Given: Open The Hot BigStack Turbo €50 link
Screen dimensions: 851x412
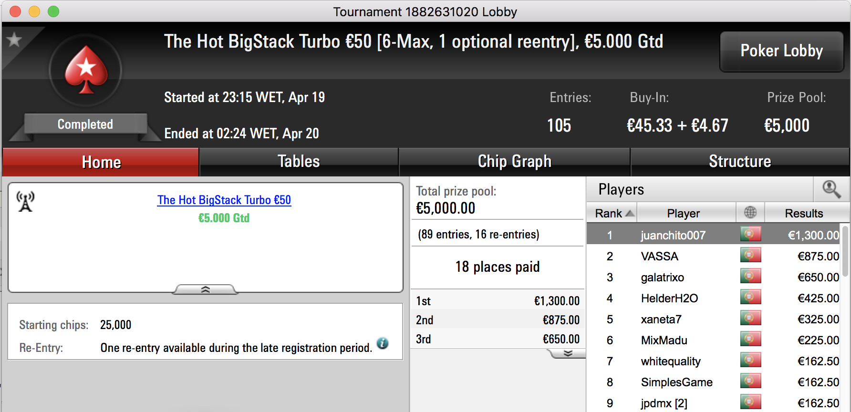Looking at the screenshot, I should (x=224, y=200).
